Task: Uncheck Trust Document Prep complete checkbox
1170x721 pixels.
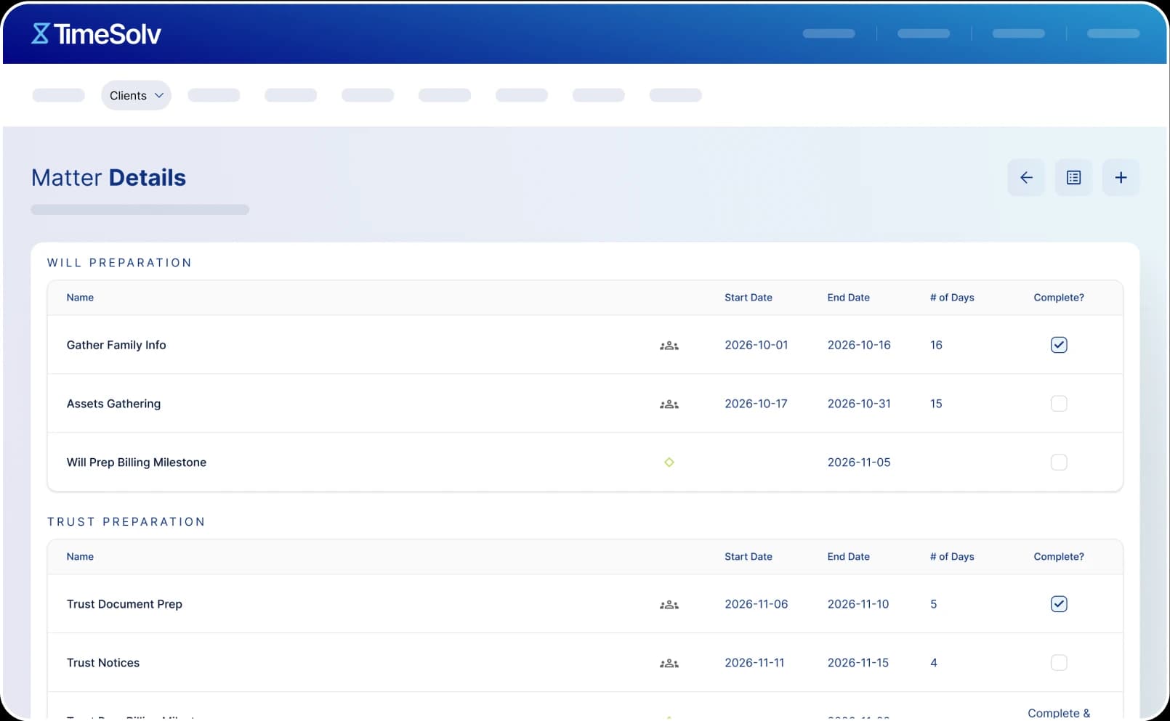Action: pyautogui.click(x=1058, y=604)
